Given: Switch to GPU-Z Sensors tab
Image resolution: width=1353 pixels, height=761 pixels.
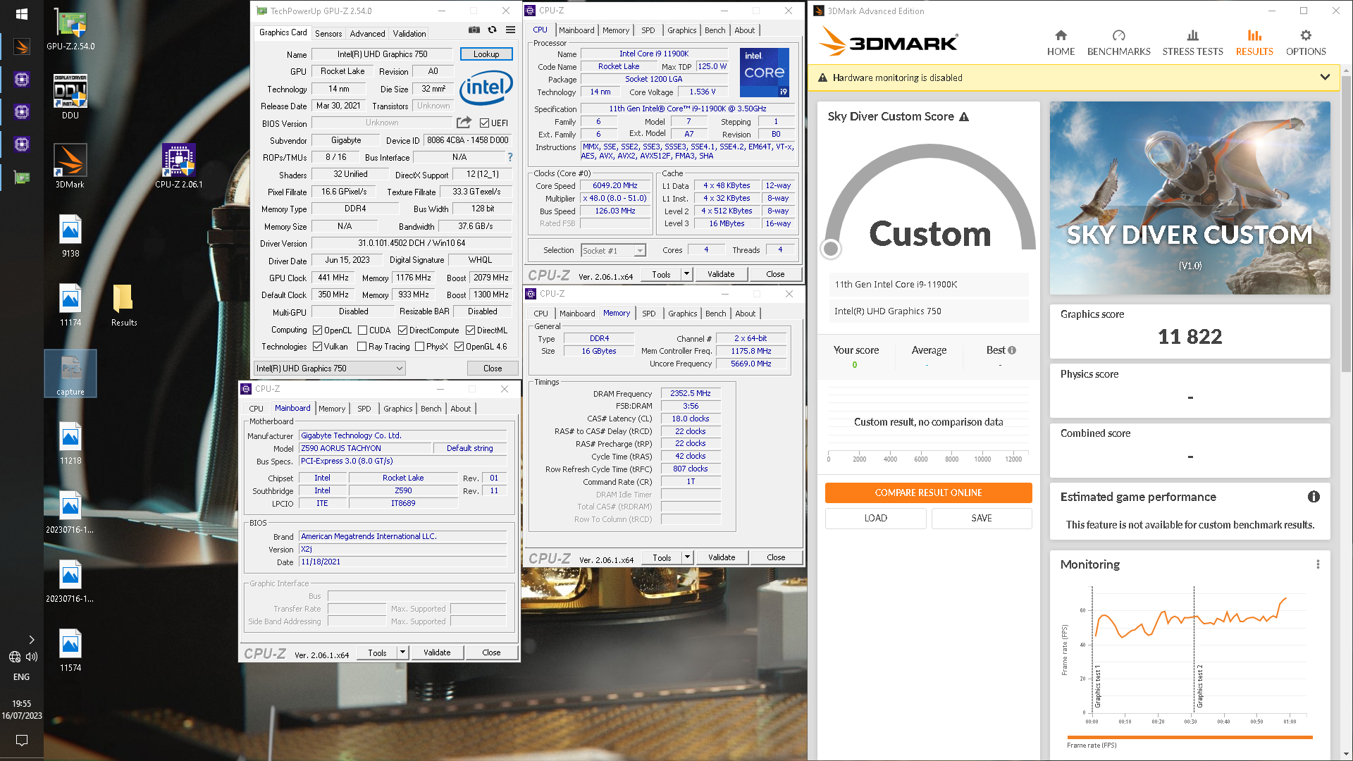Looking at the screenshot, I should [328, 33].
